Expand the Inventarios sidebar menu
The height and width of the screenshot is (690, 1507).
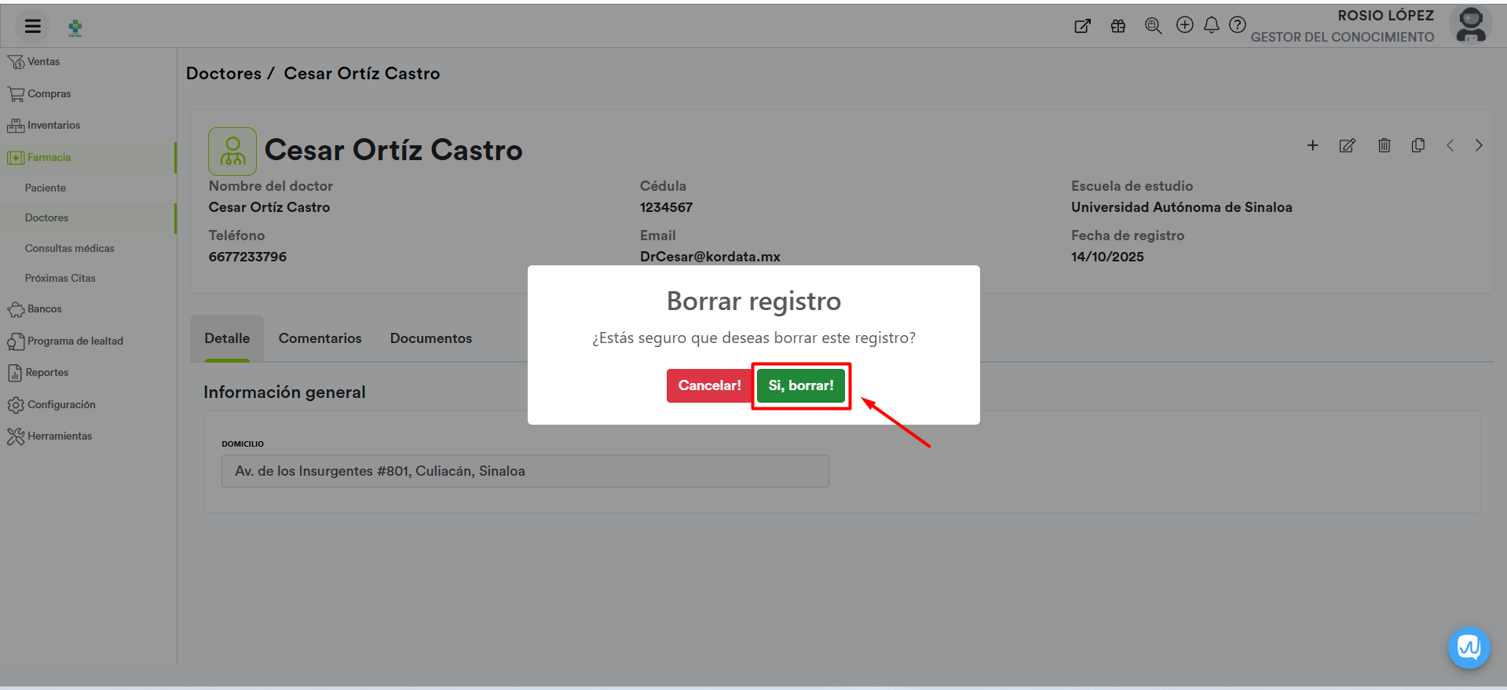53,126
